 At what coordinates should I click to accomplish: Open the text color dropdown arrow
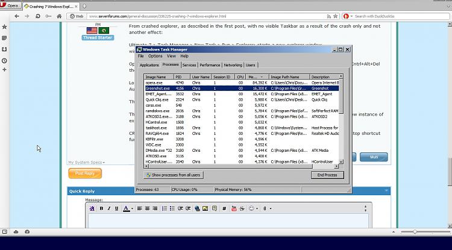(132, 209)
